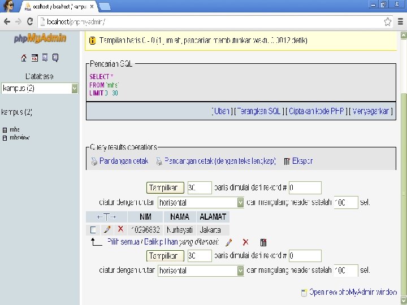Open the Chrome menu icon
The image size is (407, 305).
tap(401, 22)
